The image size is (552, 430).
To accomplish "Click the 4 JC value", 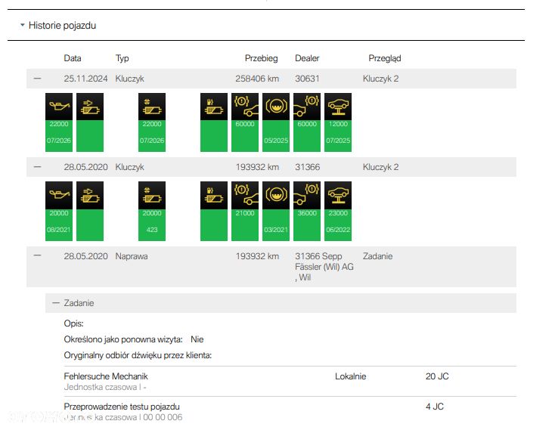I will [x=435, y=407].
